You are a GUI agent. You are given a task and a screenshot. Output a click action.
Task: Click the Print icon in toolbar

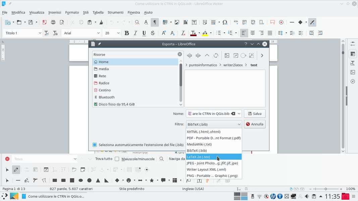(x=53, y=22)
